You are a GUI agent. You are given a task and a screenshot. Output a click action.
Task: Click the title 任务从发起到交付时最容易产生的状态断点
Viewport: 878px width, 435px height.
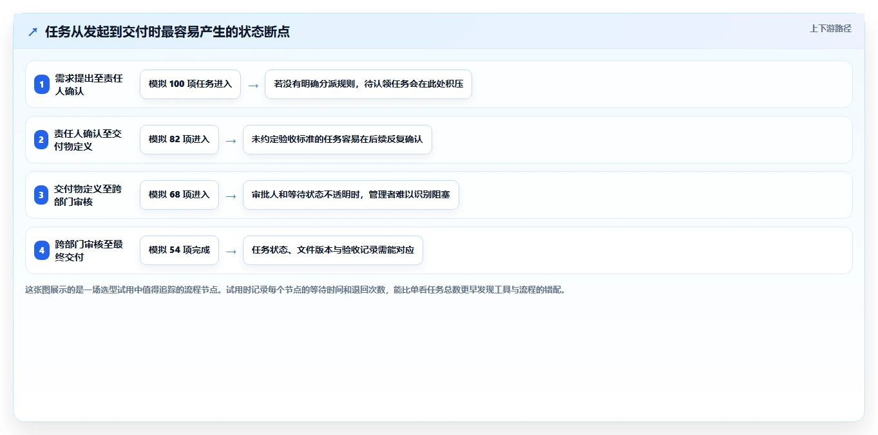point(167,32)
